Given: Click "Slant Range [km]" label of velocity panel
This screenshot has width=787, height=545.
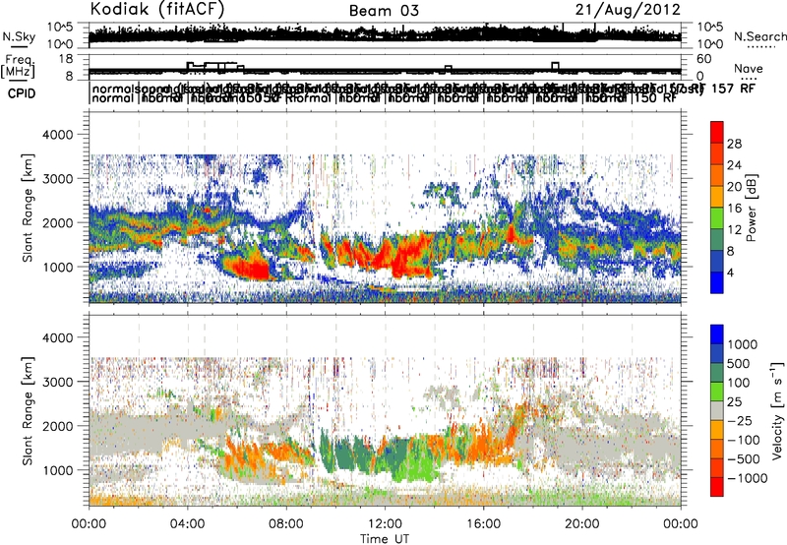Looking at the screenshot, I should pos(29,410).
